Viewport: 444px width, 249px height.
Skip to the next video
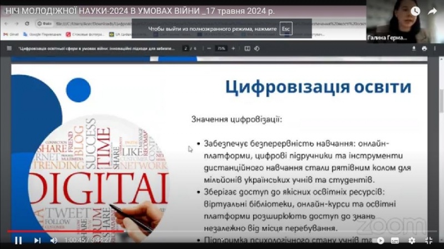(37, 240)
